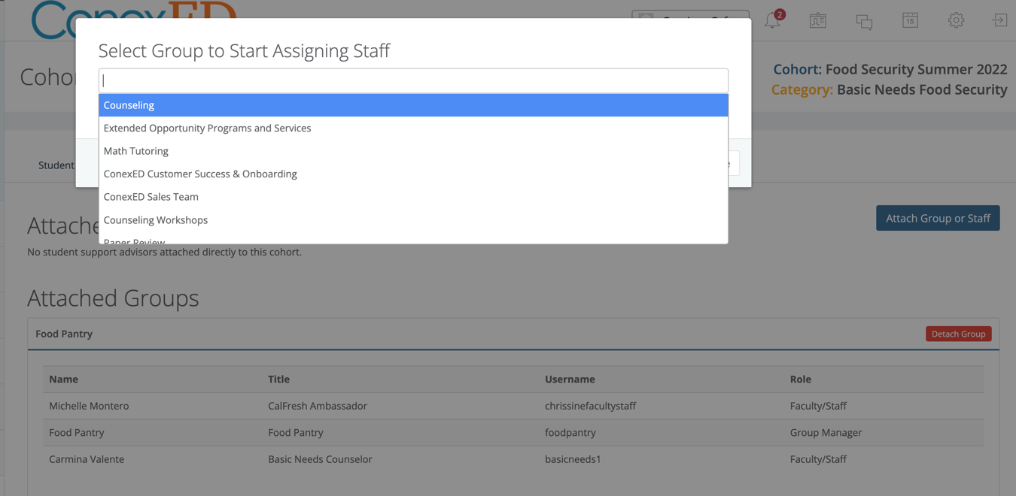The height and width of the screenshot is (496, 1016).
Task: Open the chat messages panel
Action: point(864,20)
